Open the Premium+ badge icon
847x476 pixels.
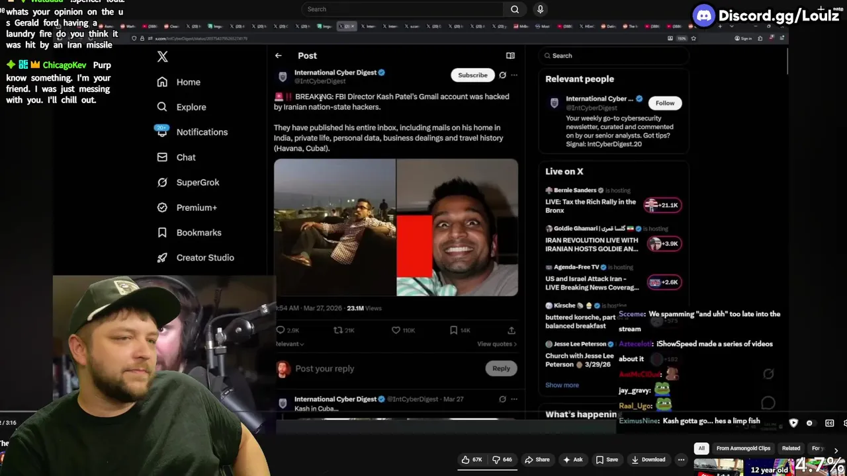tap(162, 208)
